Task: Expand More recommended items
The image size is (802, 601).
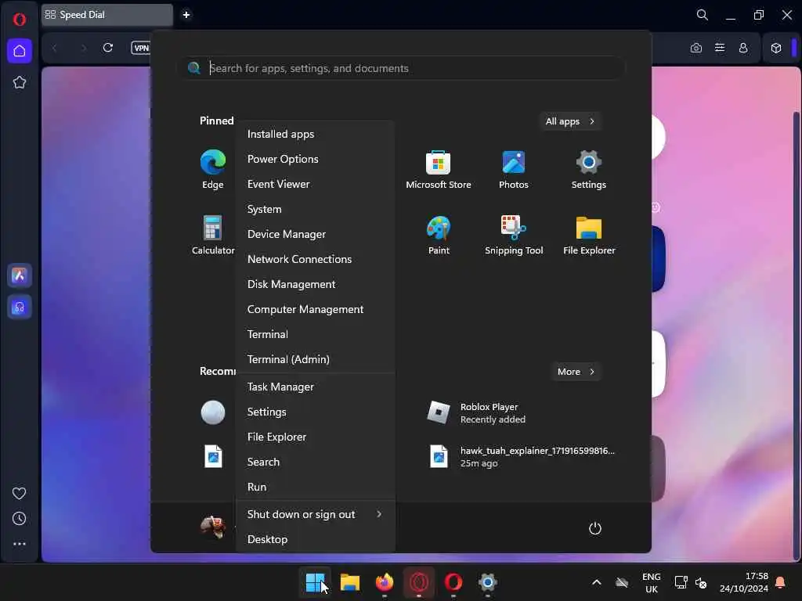Action: pyautogui.click(x=576, y=372)
